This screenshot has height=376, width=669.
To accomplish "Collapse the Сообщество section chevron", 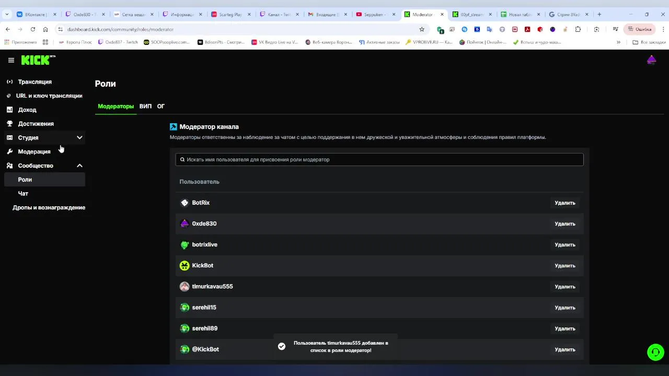I will (x=79, y=166).
